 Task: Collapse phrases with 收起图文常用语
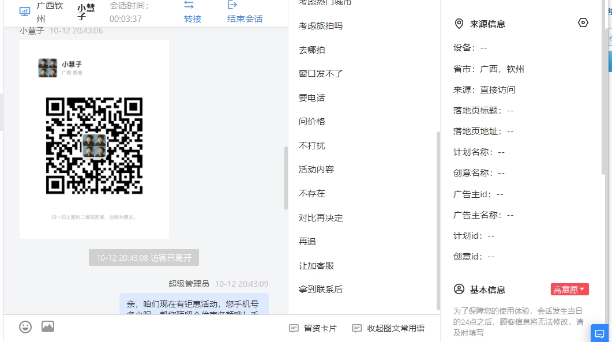(388, 328)
